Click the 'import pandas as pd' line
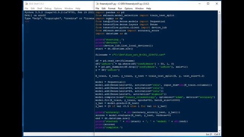Viewport: 244px width, 137px height. [x=110, y=13]
